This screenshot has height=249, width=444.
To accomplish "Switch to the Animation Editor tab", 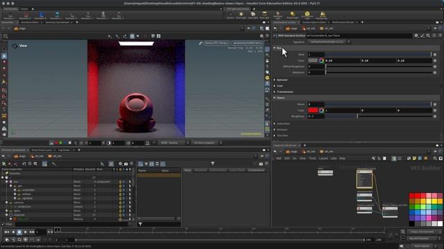I will (30, 22).
